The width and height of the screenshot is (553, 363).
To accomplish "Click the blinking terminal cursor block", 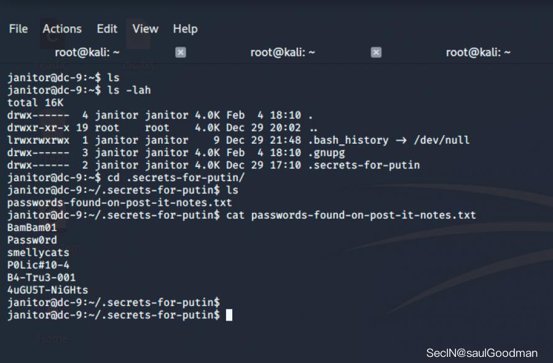I will [229, 314].
